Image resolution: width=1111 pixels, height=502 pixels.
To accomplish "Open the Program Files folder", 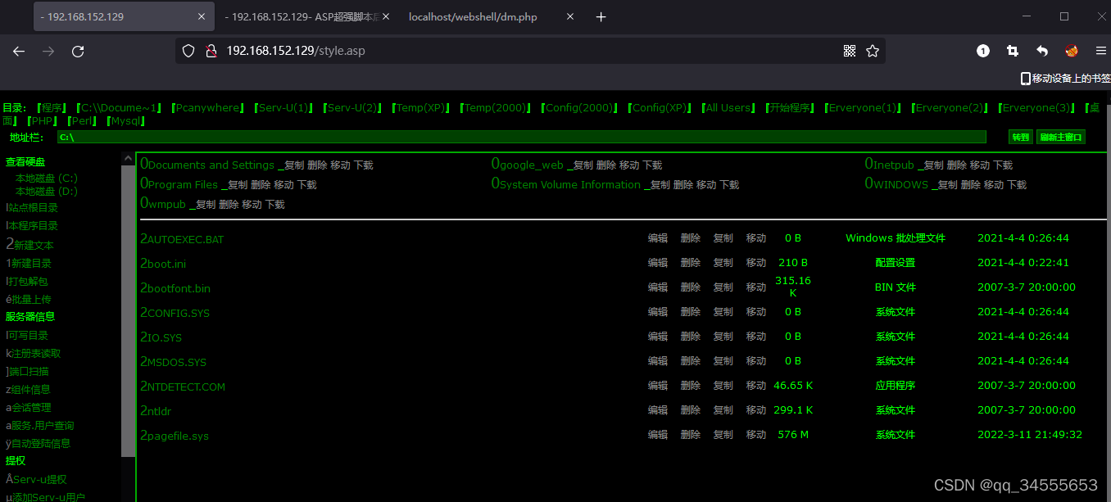I will [x=183, y=184].
